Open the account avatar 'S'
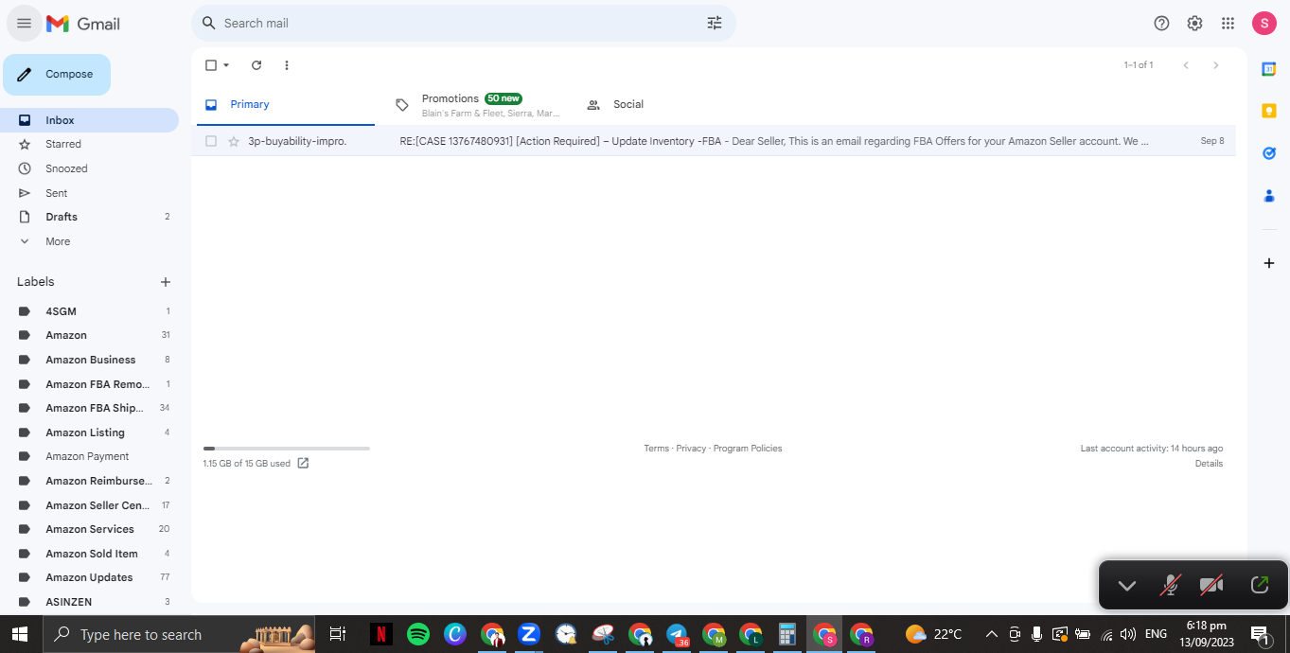Viewport: 1290px width, 653px height. pos(1264,24)
